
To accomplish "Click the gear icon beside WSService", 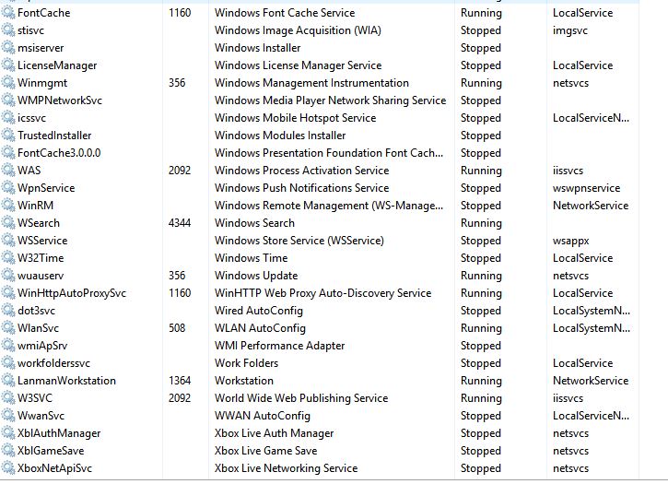I will 8,240.
